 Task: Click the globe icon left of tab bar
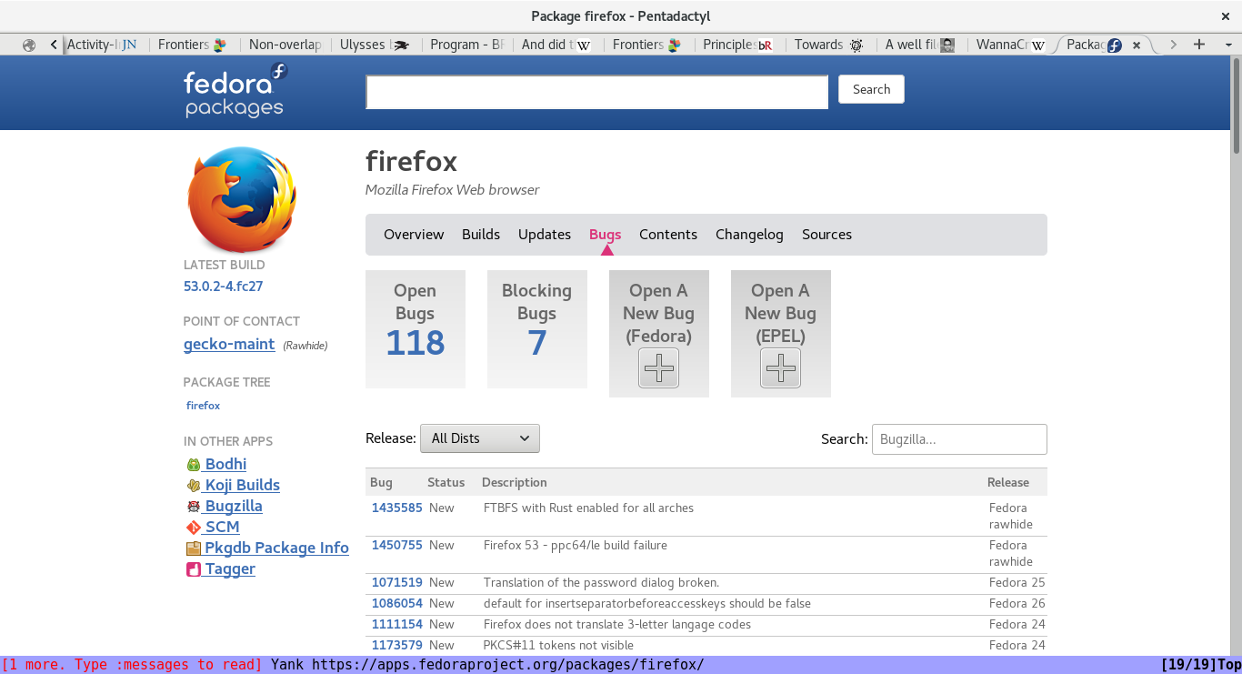tap(29, 45)
